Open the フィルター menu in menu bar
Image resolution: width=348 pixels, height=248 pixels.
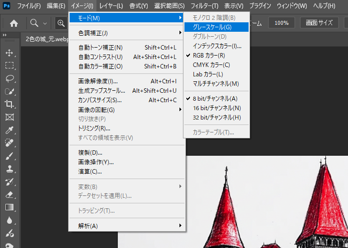click(x=204, y=6)
